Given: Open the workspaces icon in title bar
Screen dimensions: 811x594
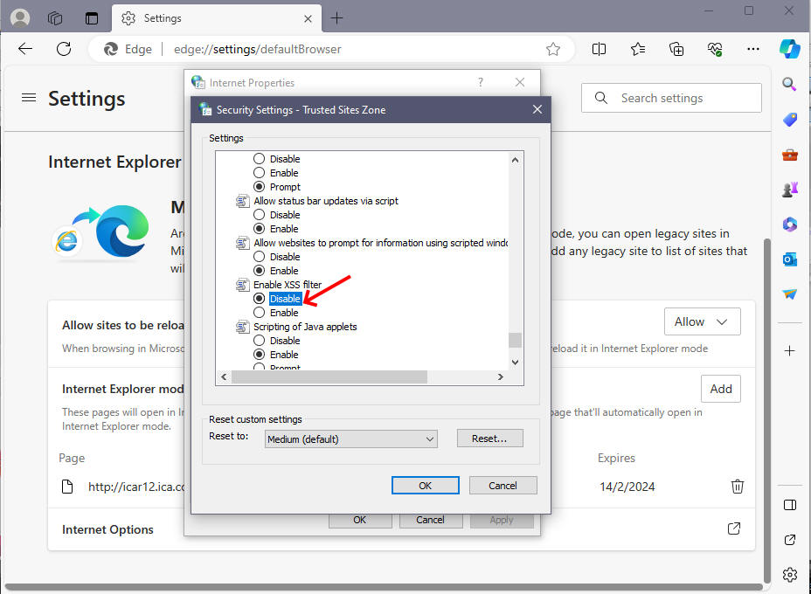Looking at the screenshot, I should 55,18.
